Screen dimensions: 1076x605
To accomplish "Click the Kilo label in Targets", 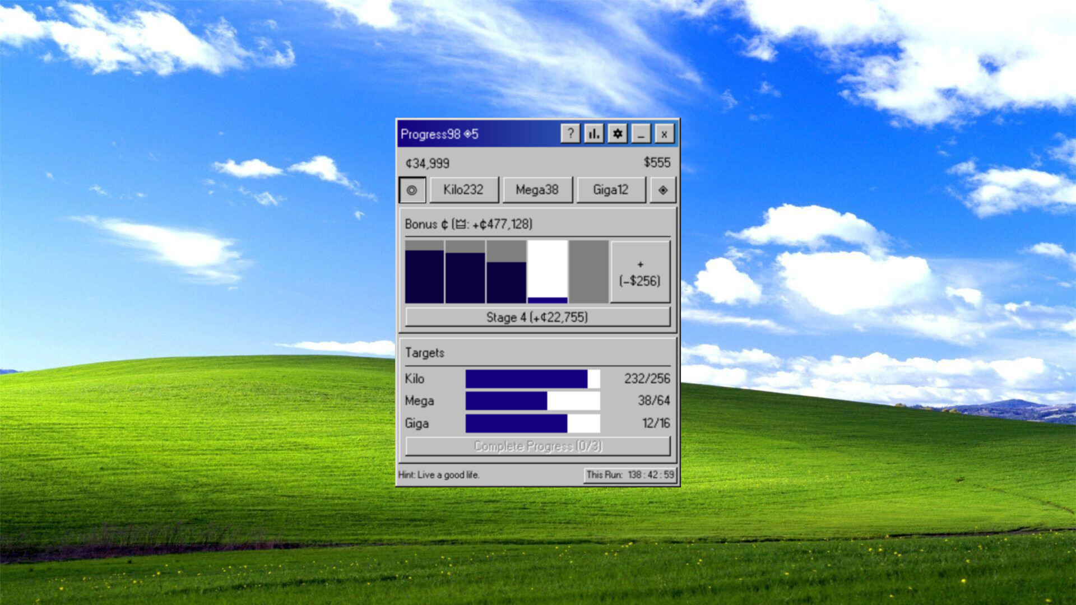I will pyautogui.click(x=415, y=379).
